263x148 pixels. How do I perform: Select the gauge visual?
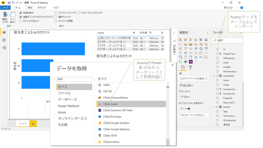pyautogui.click(x=191, y=53)
